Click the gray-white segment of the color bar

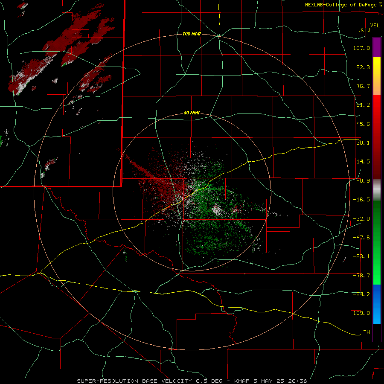tap(377, 190)
